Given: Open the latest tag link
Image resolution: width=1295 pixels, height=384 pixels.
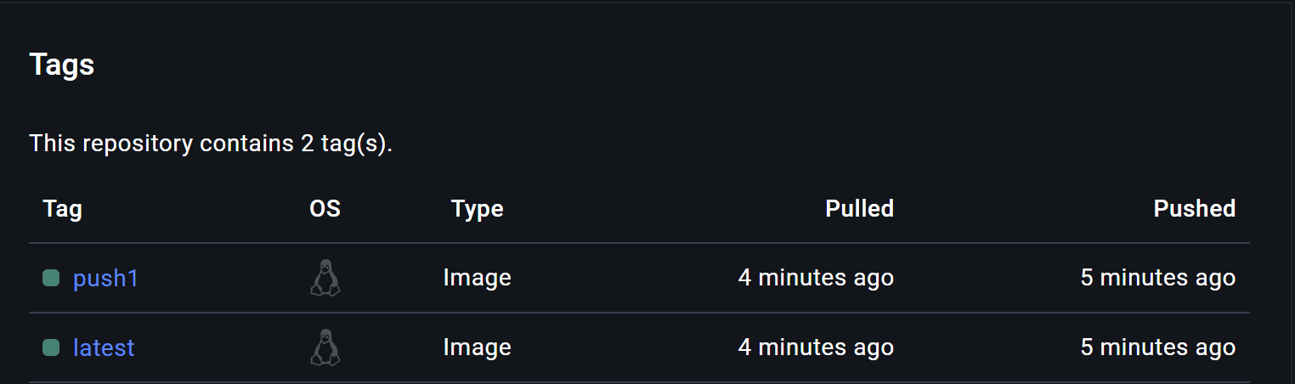Looking at the screenshot, I should (x=104, y=347).
